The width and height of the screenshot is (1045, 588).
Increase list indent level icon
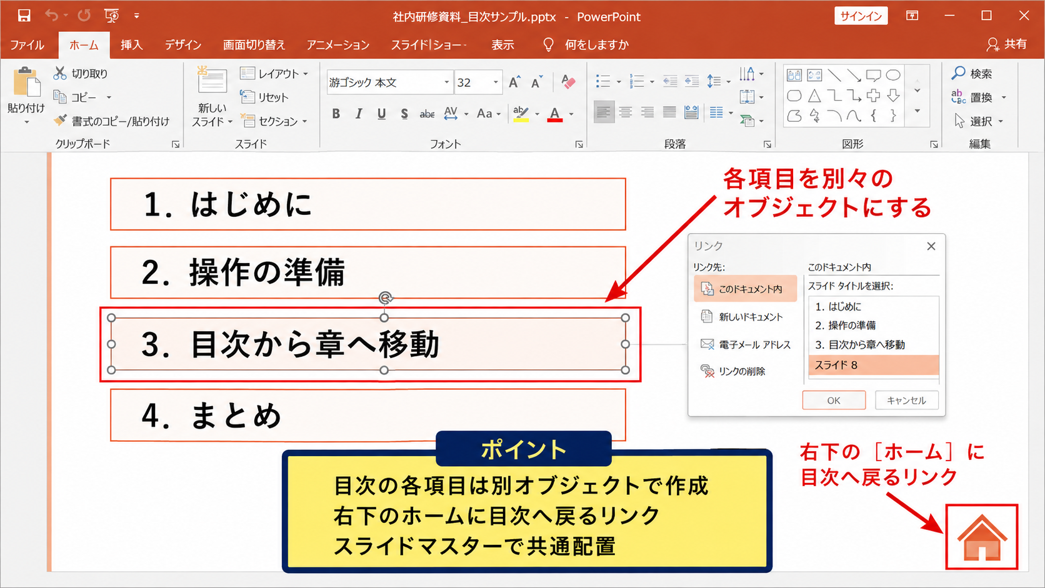tap(692, 81)
